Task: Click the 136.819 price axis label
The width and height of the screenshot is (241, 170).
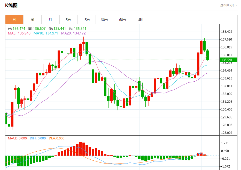Action: click(227, 47)
